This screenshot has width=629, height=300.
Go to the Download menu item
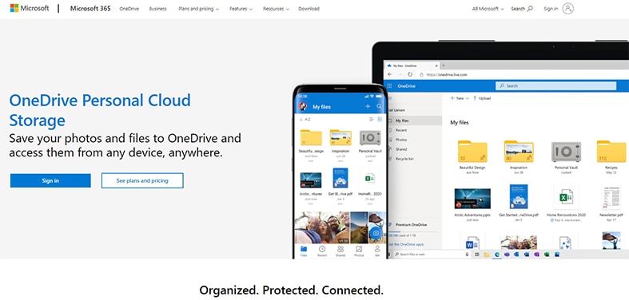click(x=309, y=9)
